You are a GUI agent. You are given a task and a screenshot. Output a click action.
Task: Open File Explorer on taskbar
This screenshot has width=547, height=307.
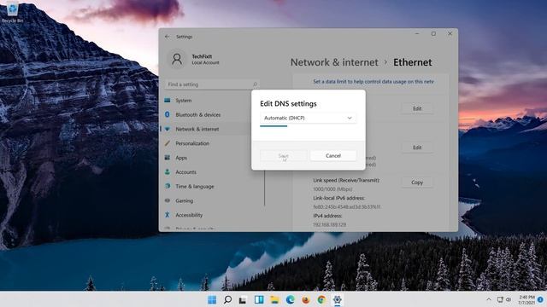(274, 299)
